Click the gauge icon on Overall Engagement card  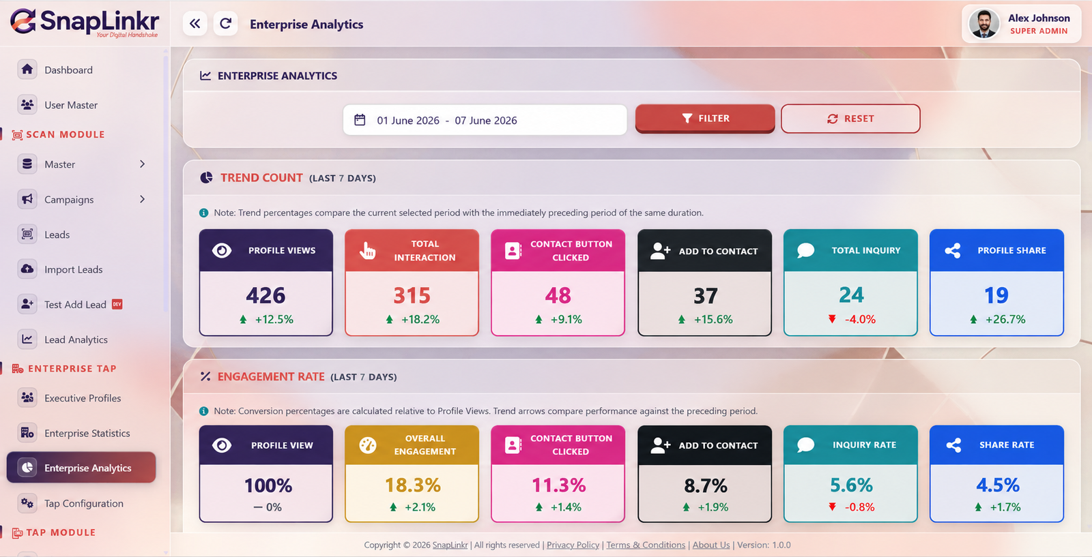[x=367, y=445]
